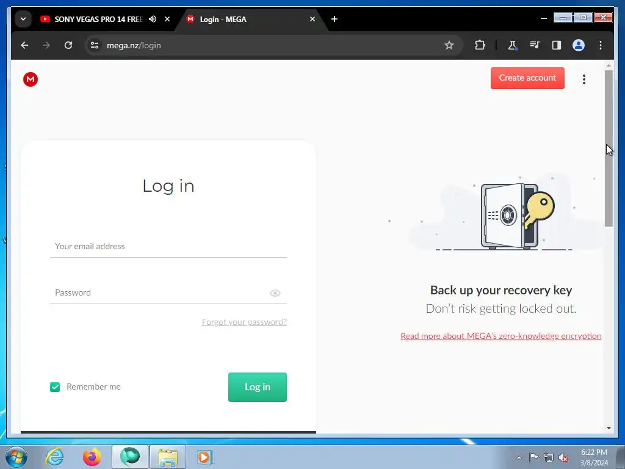
Task: Open the network tray icon
Action: click(549, 457)
